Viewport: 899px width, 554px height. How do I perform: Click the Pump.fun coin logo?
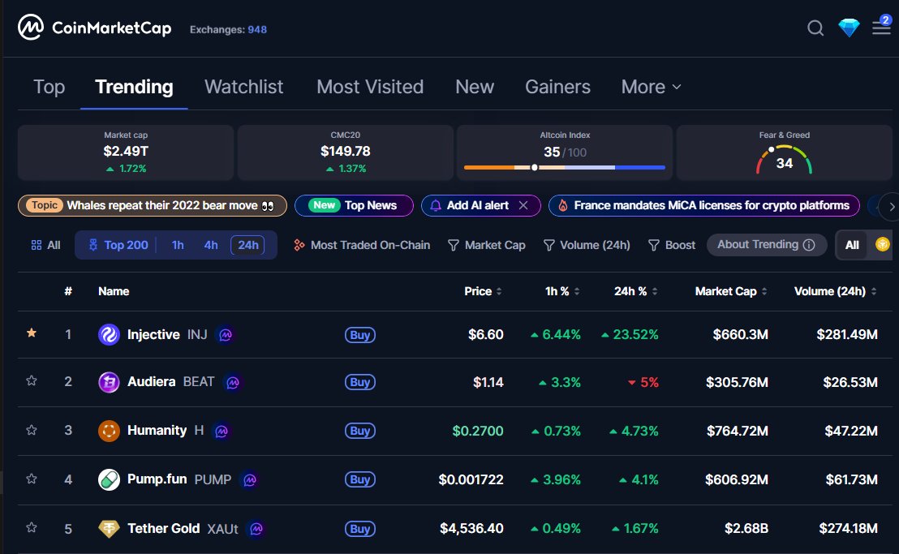click(x=109, y=479)
